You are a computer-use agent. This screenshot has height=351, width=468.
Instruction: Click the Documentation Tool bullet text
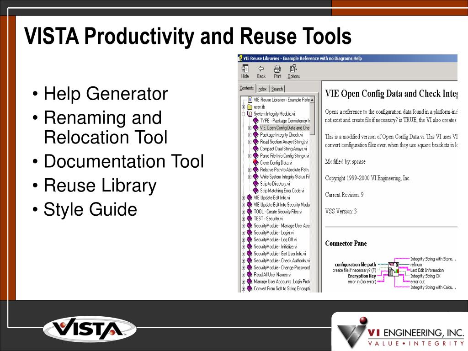(x=123, y=161)
